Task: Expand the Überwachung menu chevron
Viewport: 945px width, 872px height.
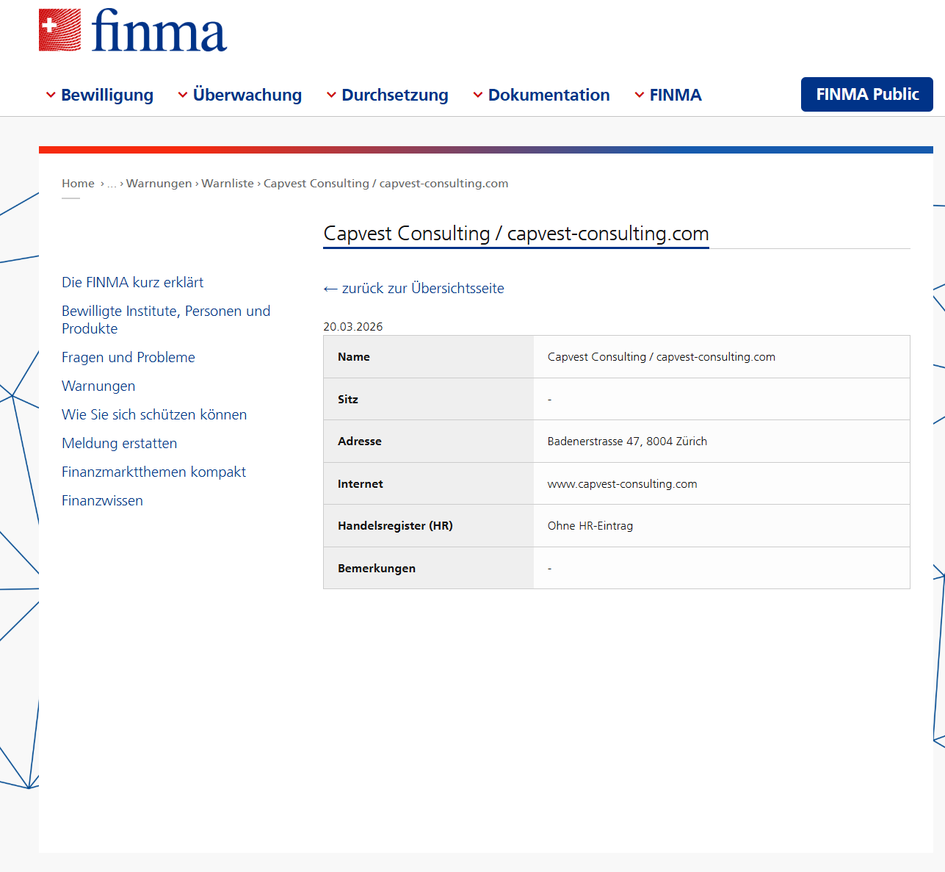Action: click(183, 95)
